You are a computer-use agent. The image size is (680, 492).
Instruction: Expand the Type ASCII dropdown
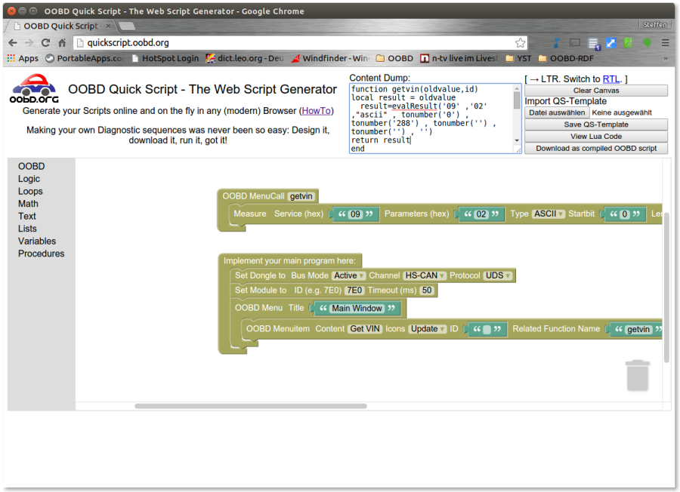tap(548, 214)
